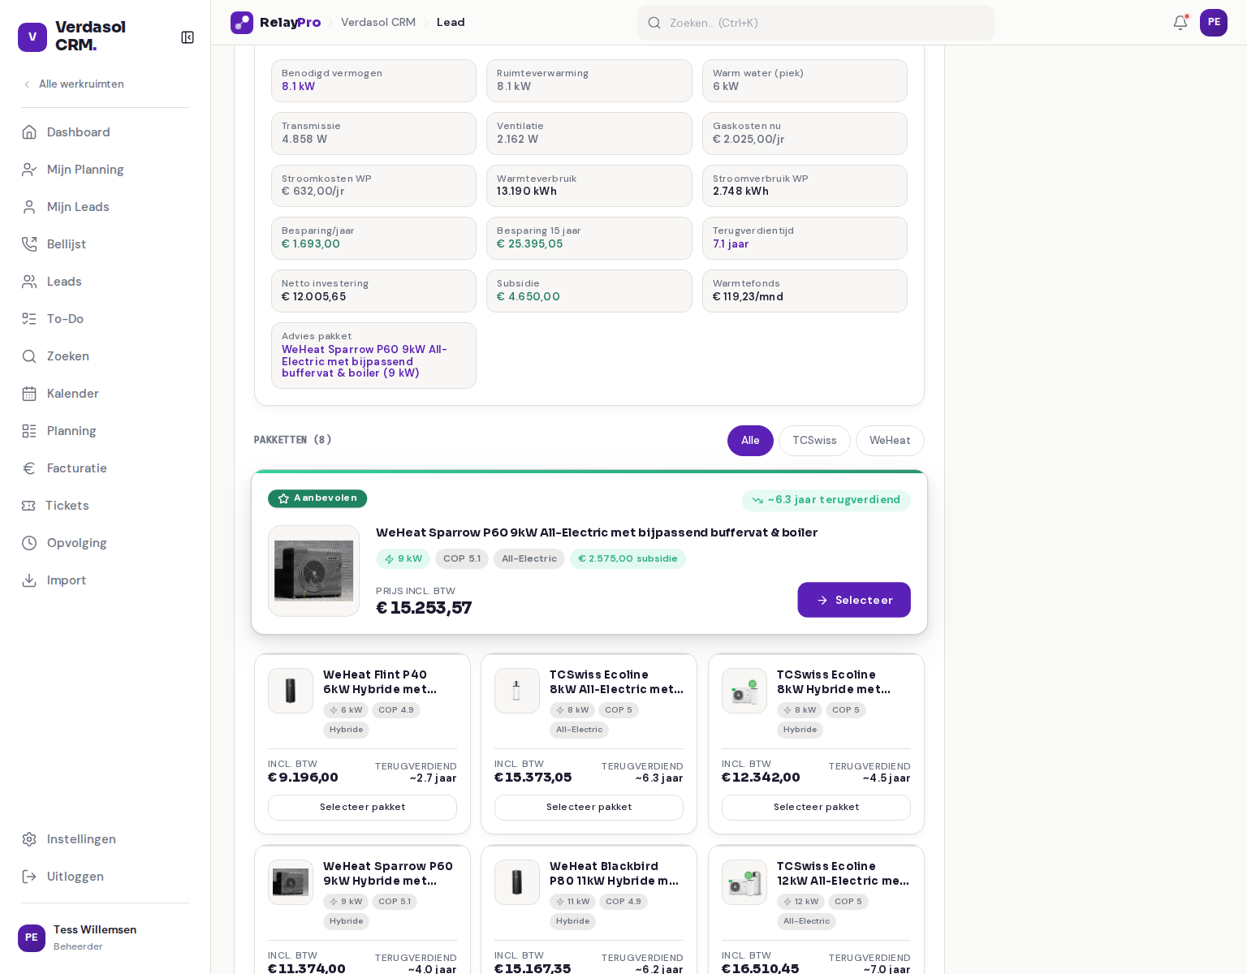Click the search magnifier icon in top bar
This screenshot has width=1247, height=974.
pyautogui.click(x=654, y=23)
